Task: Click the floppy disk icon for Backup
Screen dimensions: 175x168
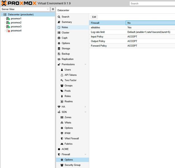Action: point(59,54)
